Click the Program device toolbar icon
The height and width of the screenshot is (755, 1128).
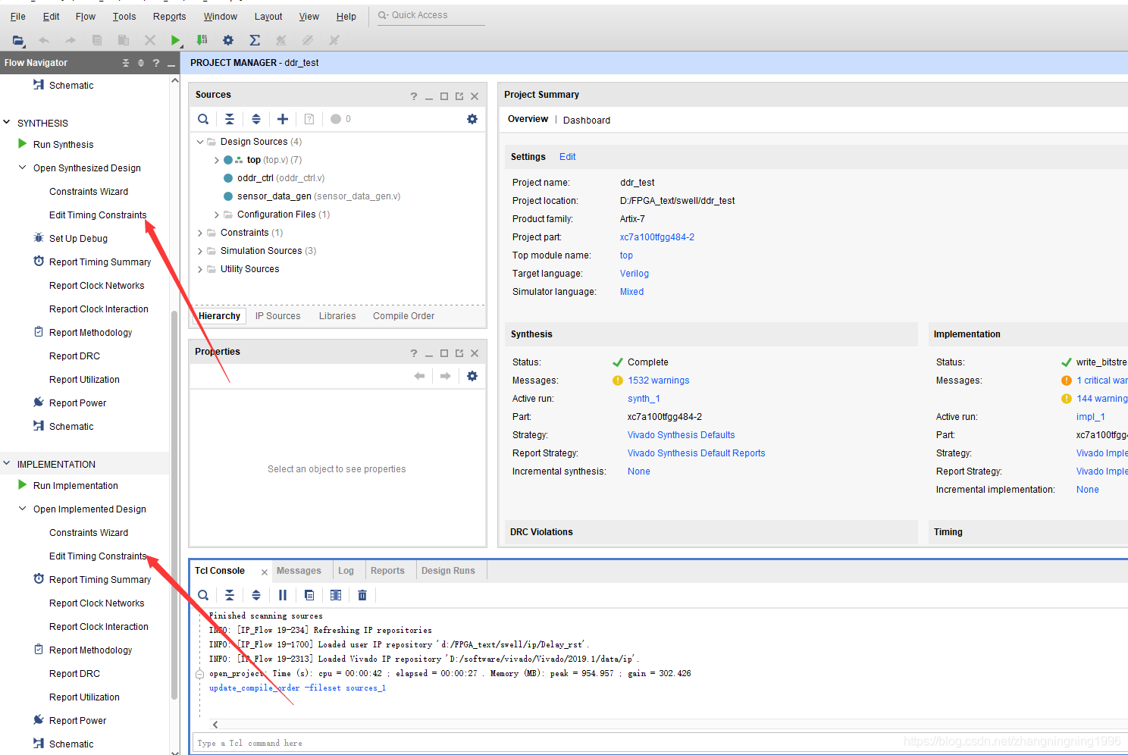click(202, 40)
